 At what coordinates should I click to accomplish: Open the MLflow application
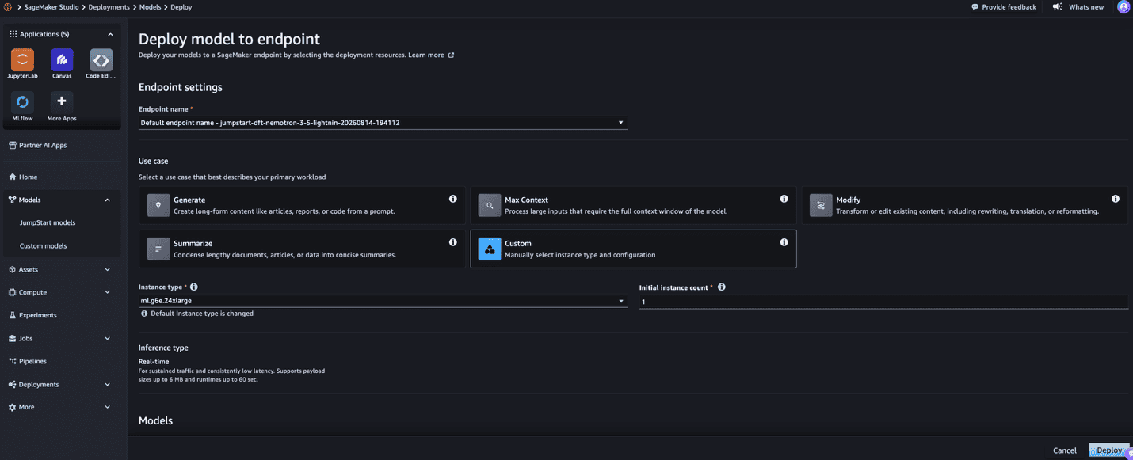click(x=22, y=102)
